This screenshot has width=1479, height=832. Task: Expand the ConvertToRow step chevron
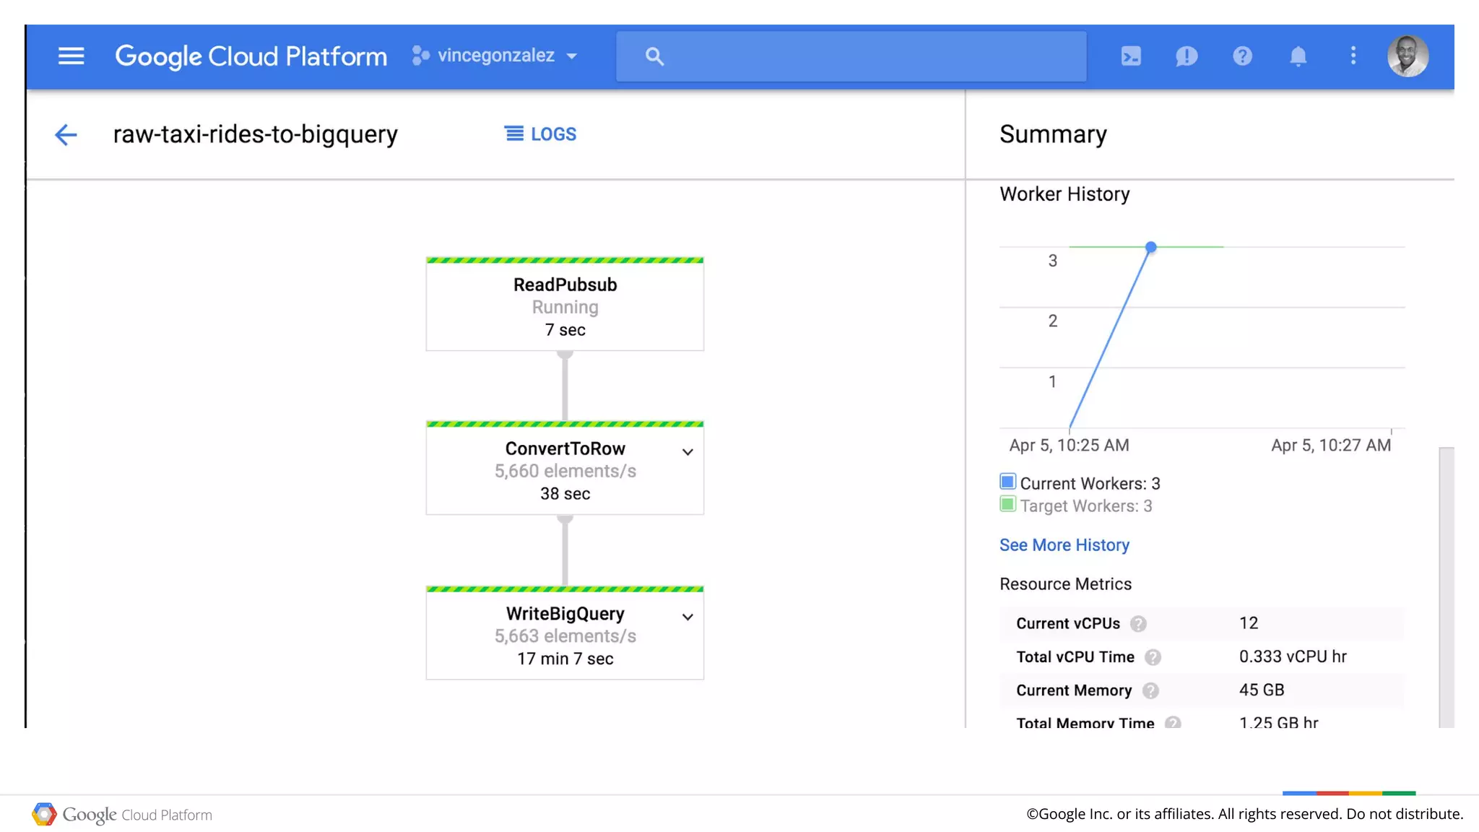tap(688, 452)
